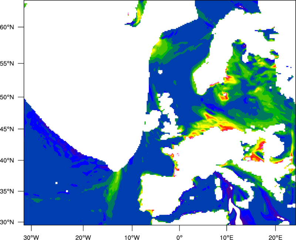This screenshot has width=296, height=240.
Task: Click the 30°N latitude label
Action: coord(7,222)
